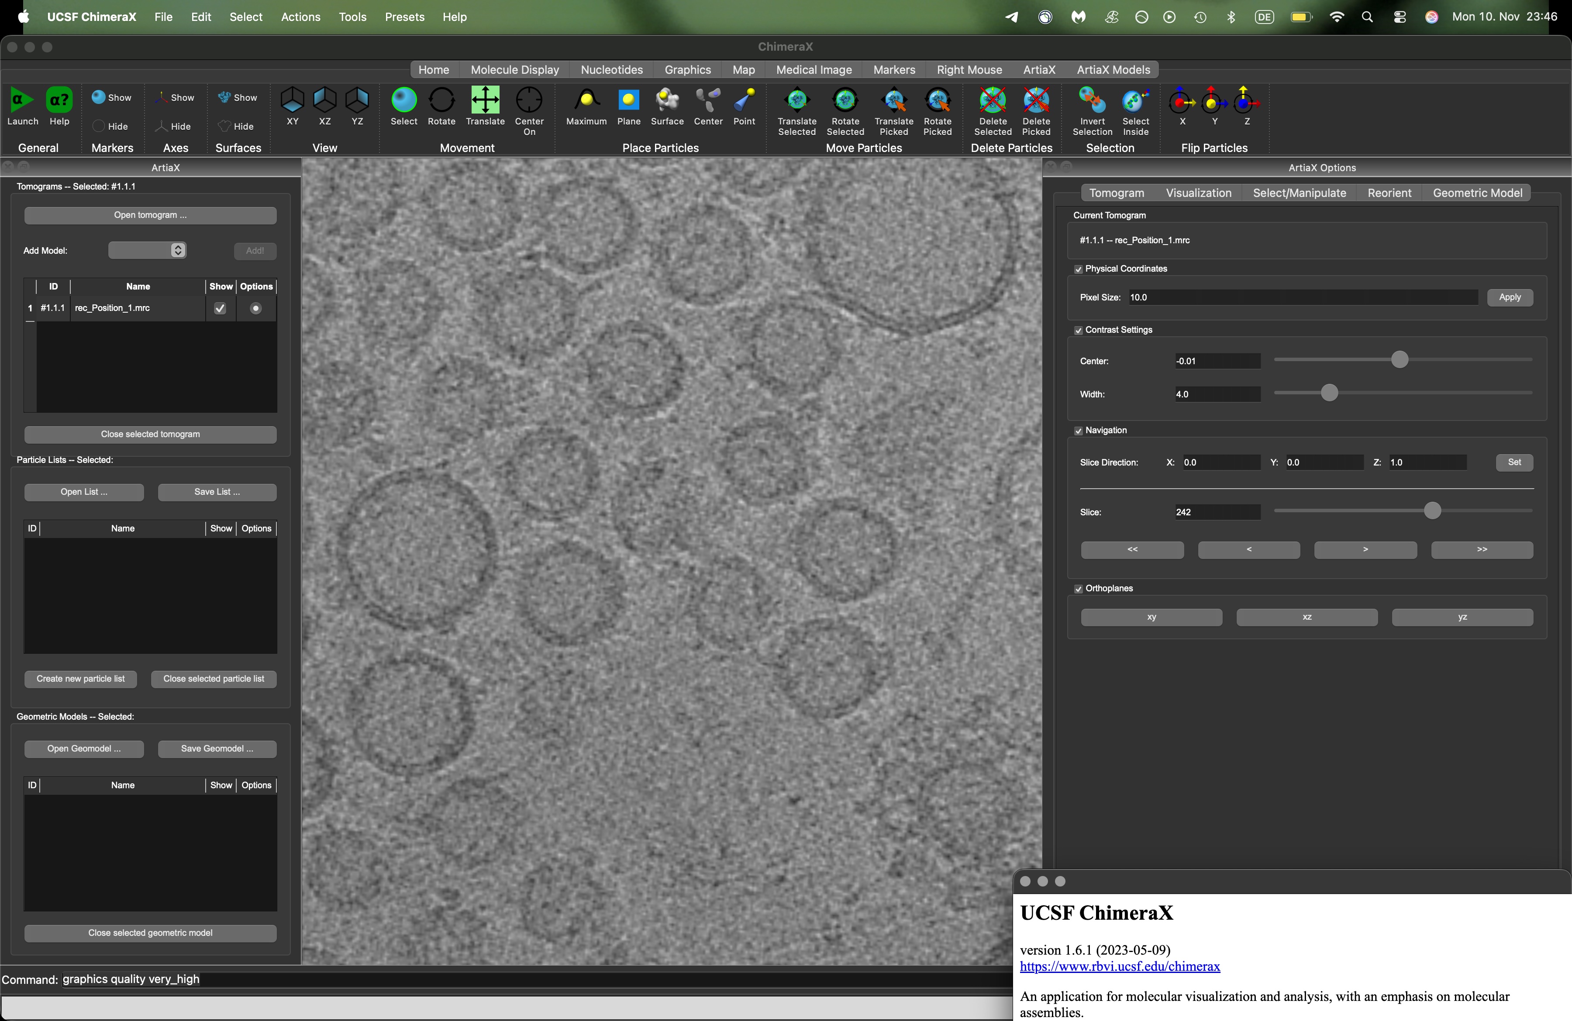Screen dimensions: 1572x1021
Task: Toggle Show checkbox for rec_Position_1.mrc
Action: [220, 308]
